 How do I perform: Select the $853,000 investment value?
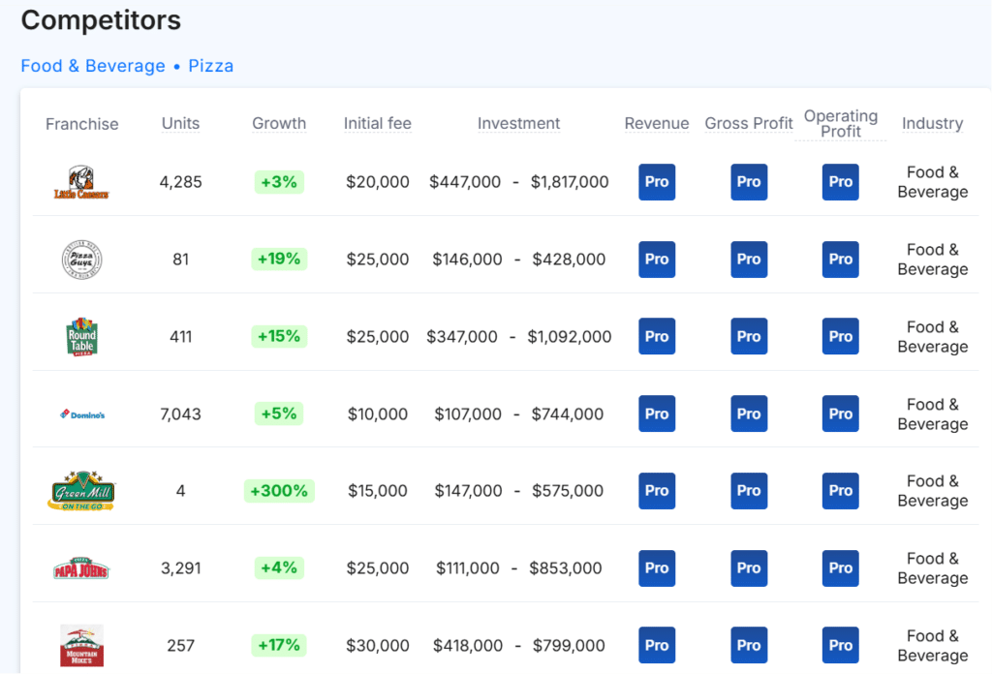(x=566, y=568)
